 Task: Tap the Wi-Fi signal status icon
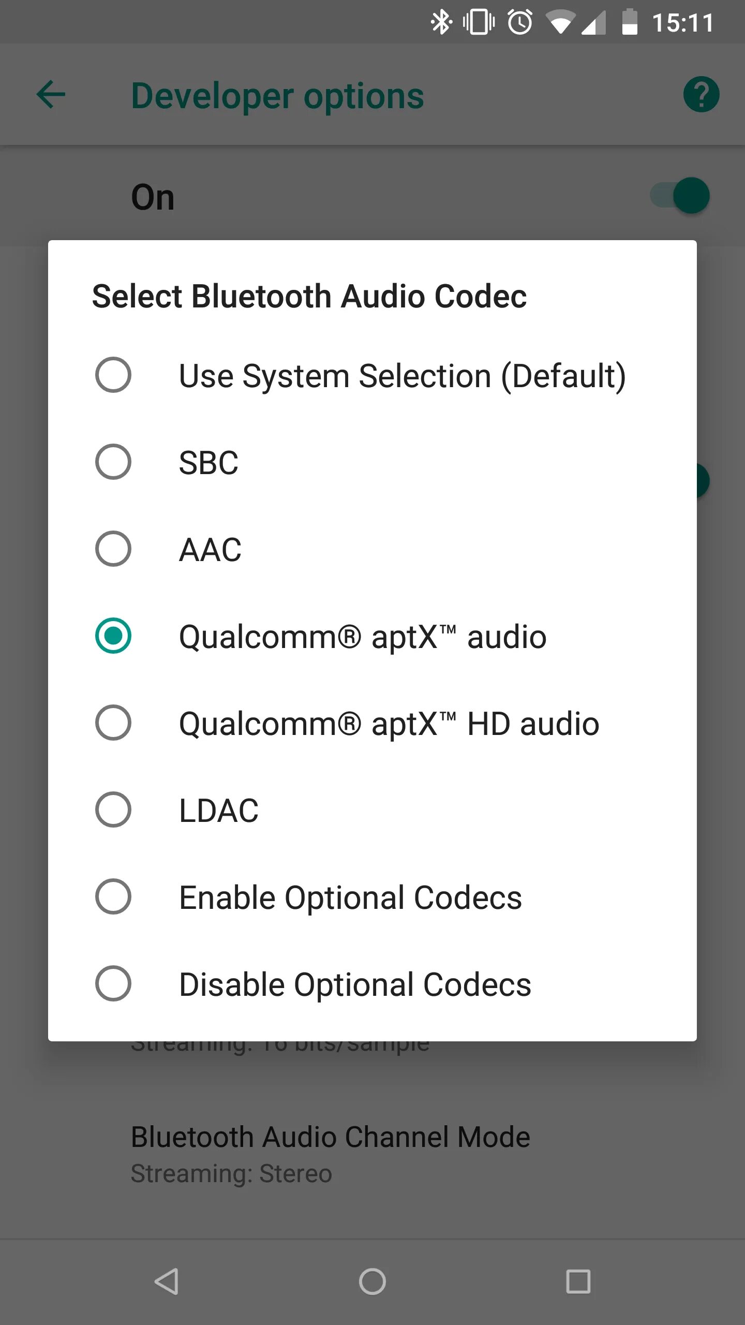560,23
